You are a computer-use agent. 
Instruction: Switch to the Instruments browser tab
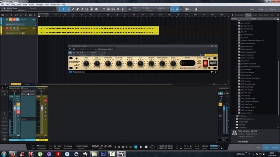coord(239,15)
